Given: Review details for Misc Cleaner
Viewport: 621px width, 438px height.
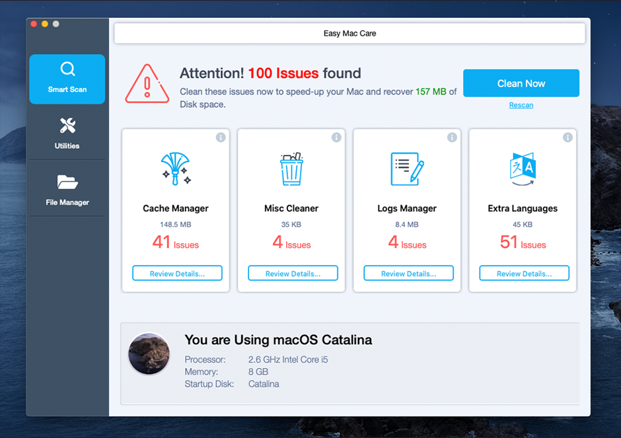Looking at the screenshot, I should pos(293,274).
